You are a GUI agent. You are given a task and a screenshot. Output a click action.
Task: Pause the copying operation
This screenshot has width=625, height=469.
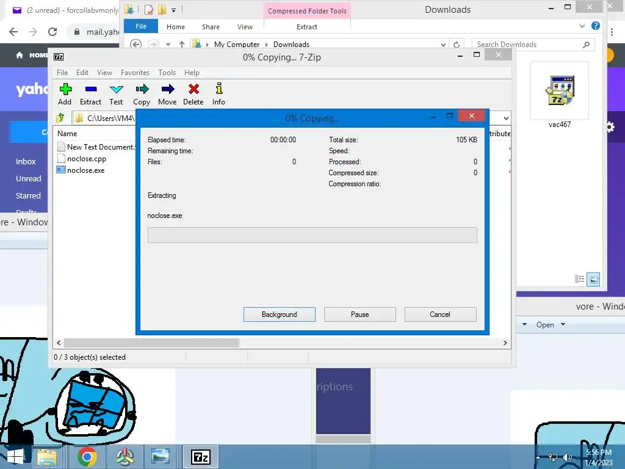(x=360, y=314)
